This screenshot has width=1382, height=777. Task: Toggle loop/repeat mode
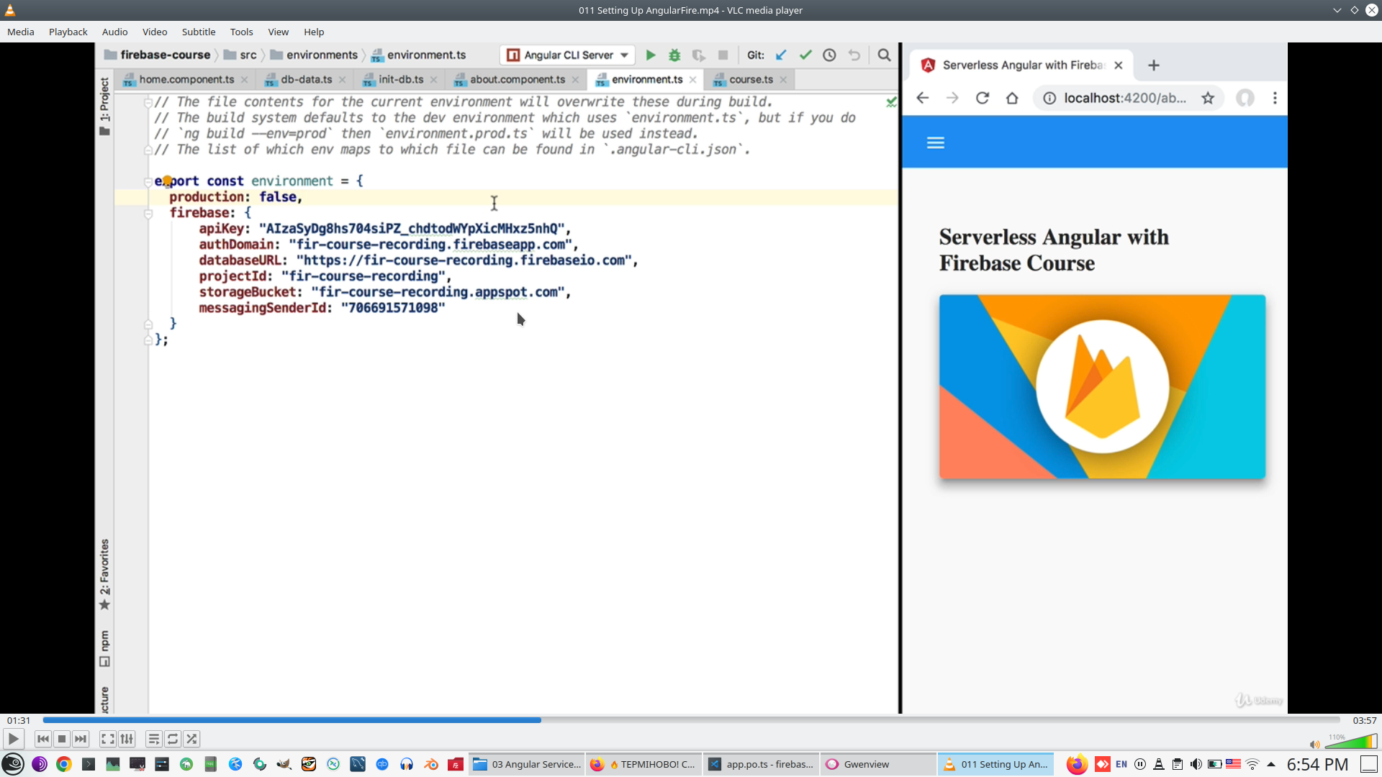tap(173, 739)
